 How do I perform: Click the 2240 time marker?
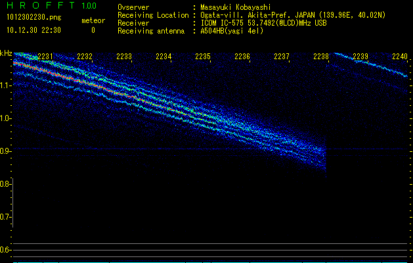click(x=400, y=57)
